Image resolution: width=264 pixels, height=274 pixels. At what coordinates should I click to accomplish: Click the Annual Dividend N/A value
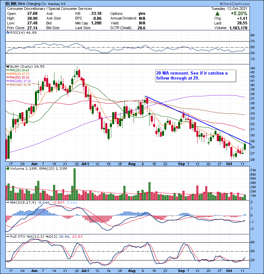click(142, 18)
